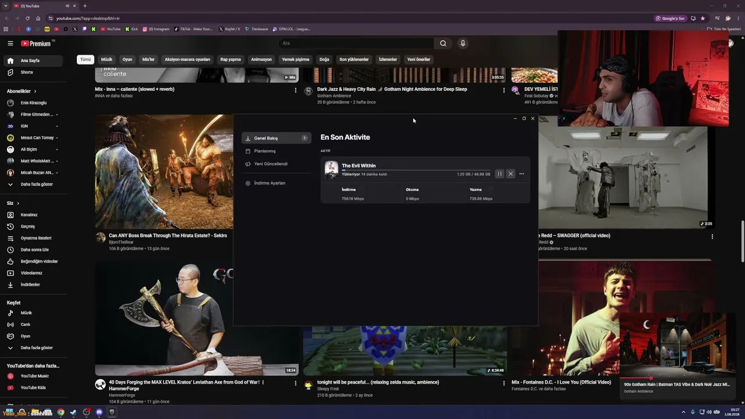
Task: Click The Evil Within download progress bar
Action: click(416, 170)
